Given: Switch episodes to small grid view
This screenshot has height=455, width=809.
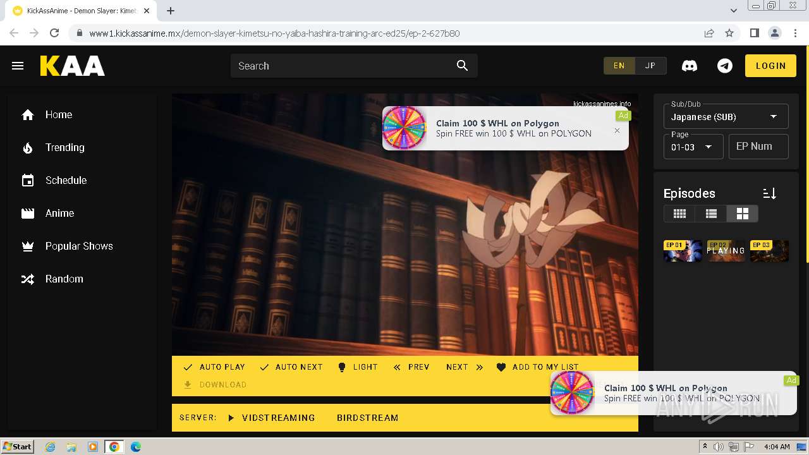Looking at the screenshot, I should click(679, 214).
